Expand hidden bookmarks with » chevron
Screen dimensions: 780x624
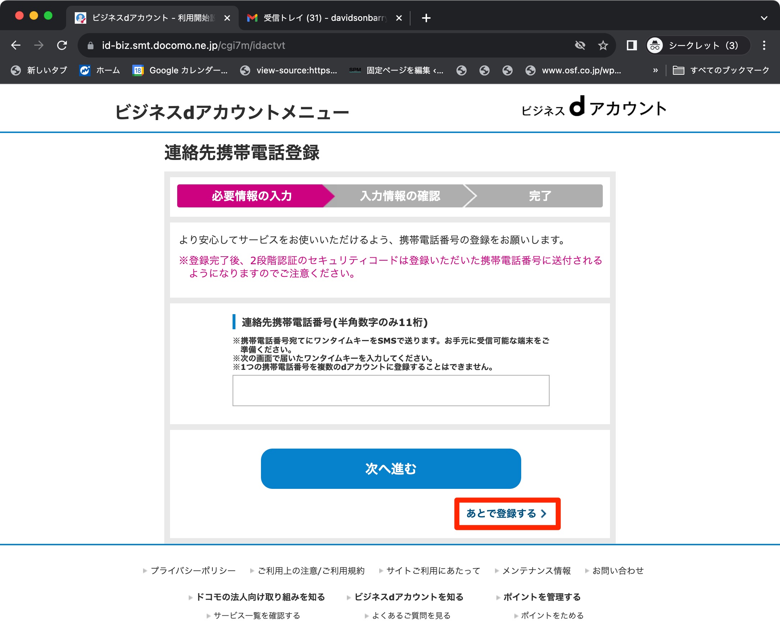(655, 70)
